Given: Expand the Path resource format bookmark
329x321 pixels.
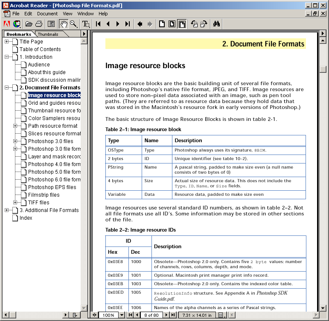Looking at the screenshot, I should (x=15, y=126).
